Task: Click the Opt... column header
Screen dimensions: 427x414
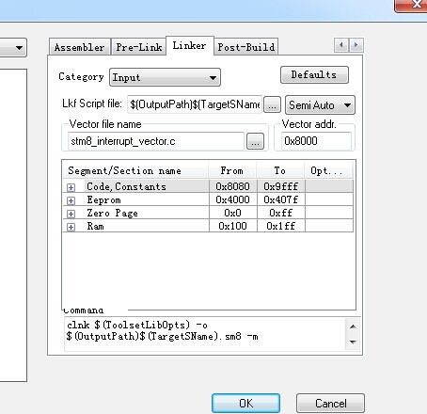Action: pos(328,170)
